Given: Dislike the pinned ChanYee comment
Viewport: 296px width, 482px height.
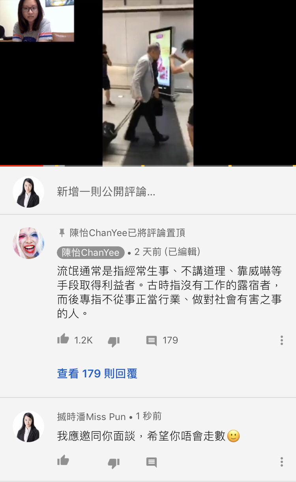Looking at the screenshot, I should click(x=114, y=341).
